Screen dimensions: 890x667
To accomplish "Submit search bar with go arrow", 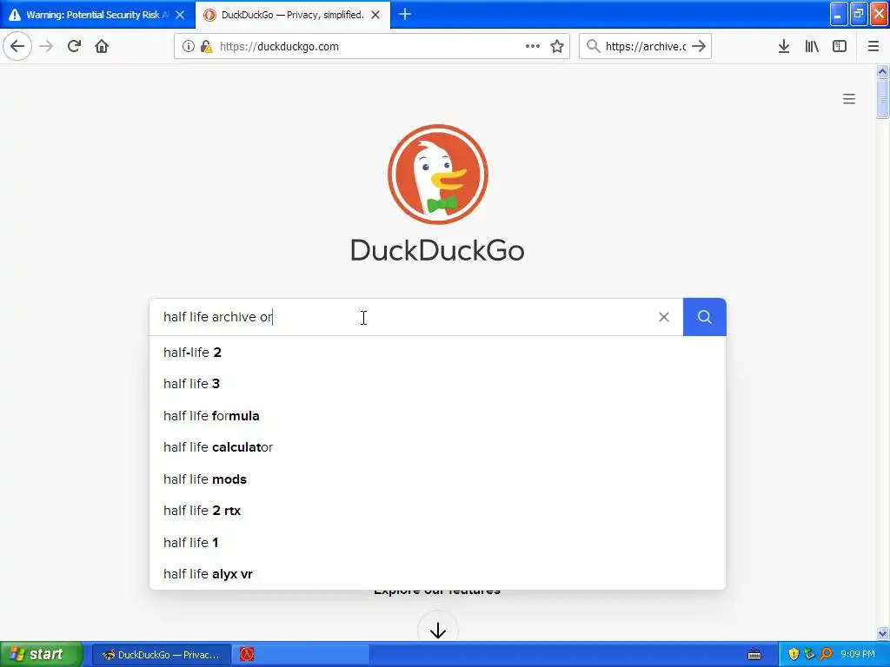I will 699,46.
